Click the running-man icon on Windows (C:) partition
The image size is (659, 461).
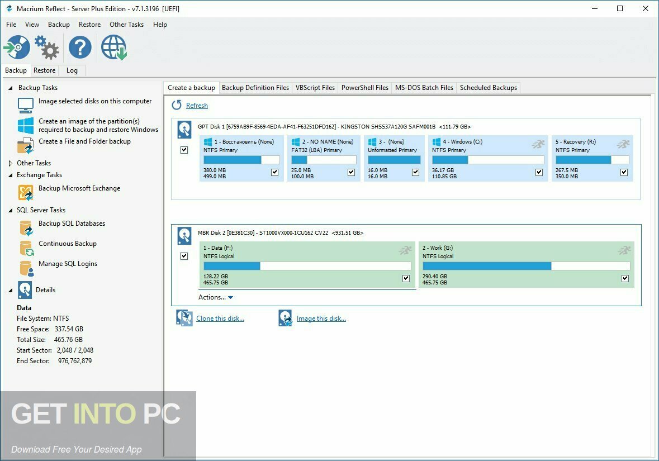[538, 144]
